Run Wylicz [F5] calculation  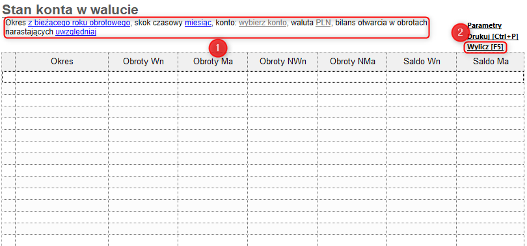[485, 47]
